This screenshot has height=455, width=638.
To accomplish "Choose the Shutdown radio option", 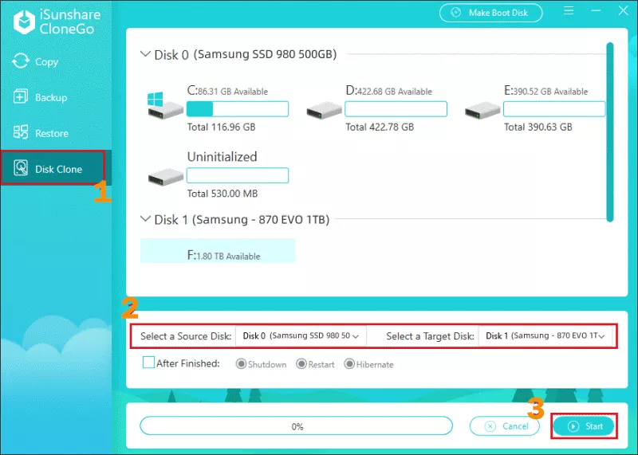I will pos(241,363).
